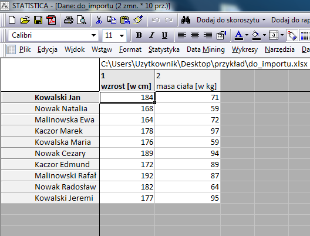Expand the font size 11 dropdown
Screen dimensions: 310x236
[x=122, y=36]
